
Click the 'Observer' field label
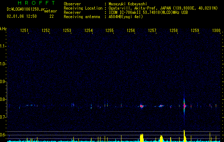(x=72, y=4)
